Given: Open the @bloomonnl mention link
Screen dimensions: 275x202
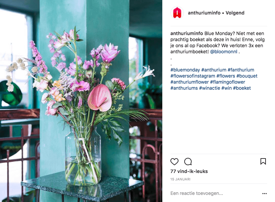Looking at the screenshot, I should (224, 52).
